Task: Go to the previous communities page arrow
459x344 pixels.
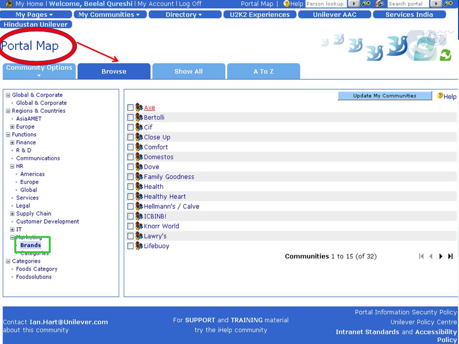Action: pos(431,256)
